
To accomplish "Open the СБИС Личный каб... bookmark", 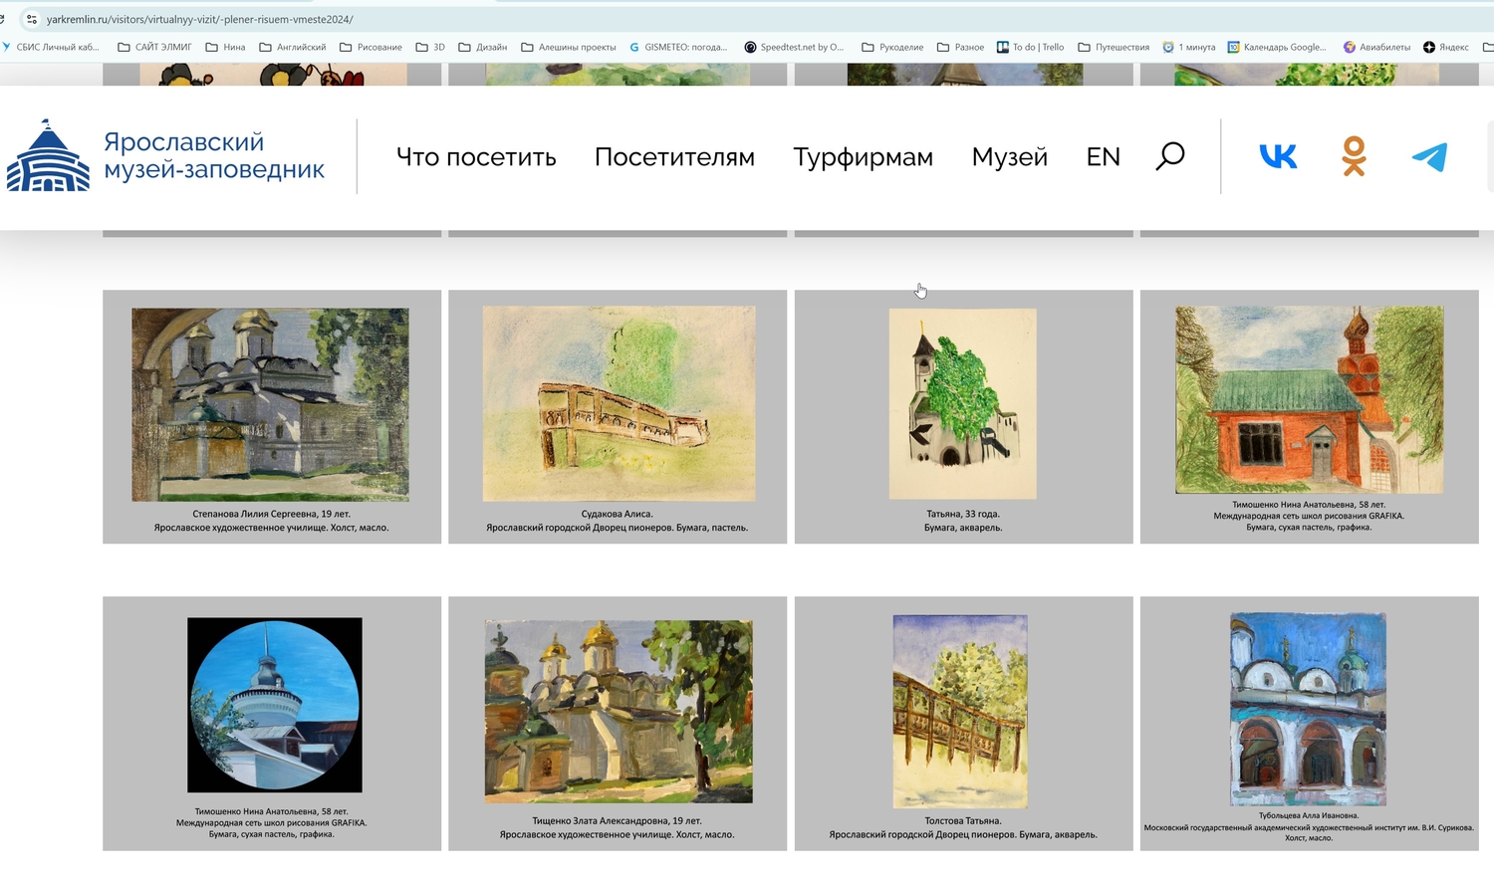I will pyautogui.click(x=51, y=47).
